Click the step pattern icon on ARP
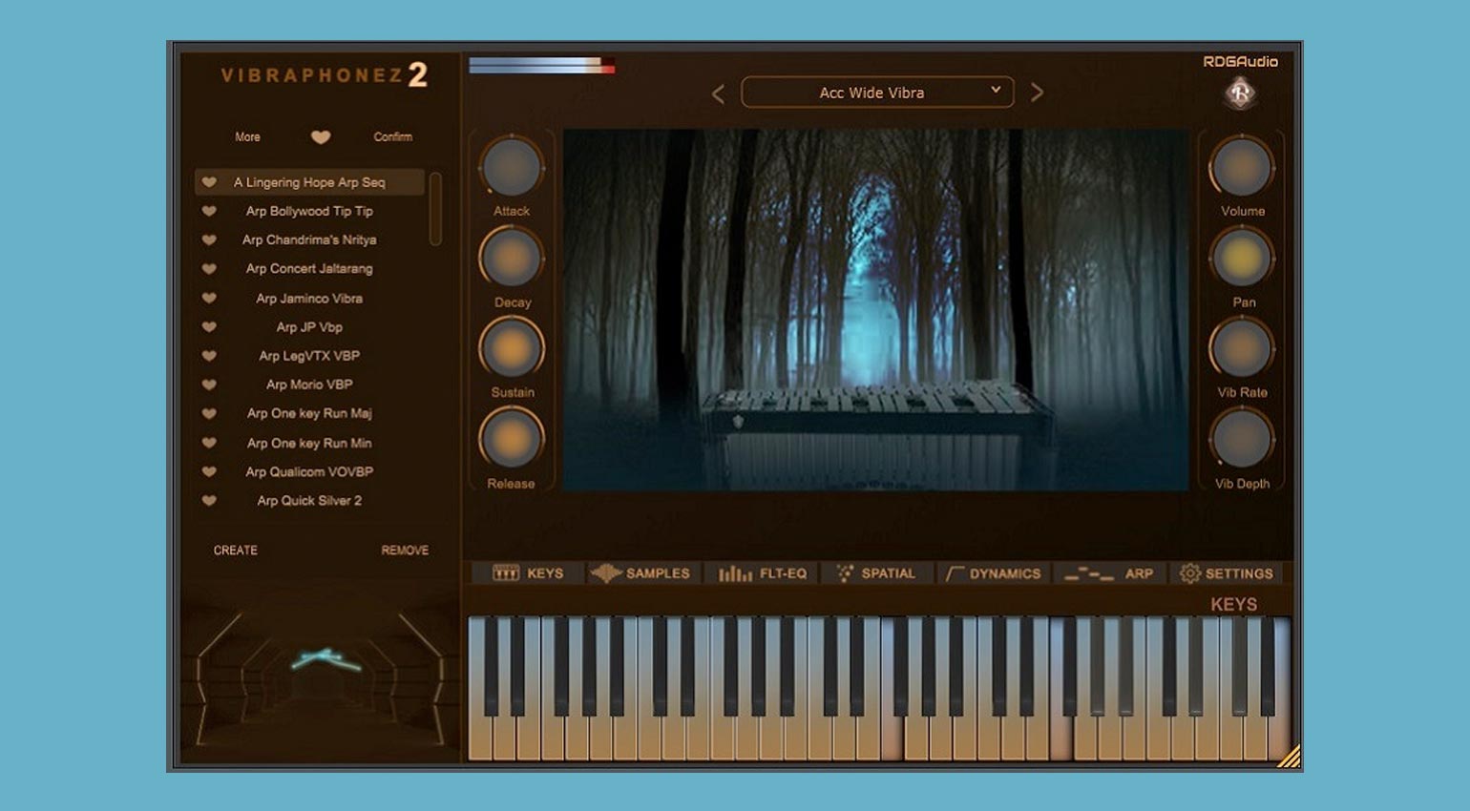Image resolution: width=1470 pixels, height=811 pixels. click(1089, 573)
